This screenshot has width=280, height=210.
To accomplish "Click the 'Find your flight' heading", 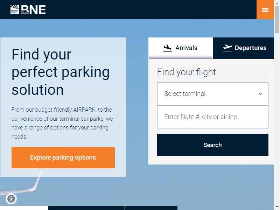I will coord(187,72).
